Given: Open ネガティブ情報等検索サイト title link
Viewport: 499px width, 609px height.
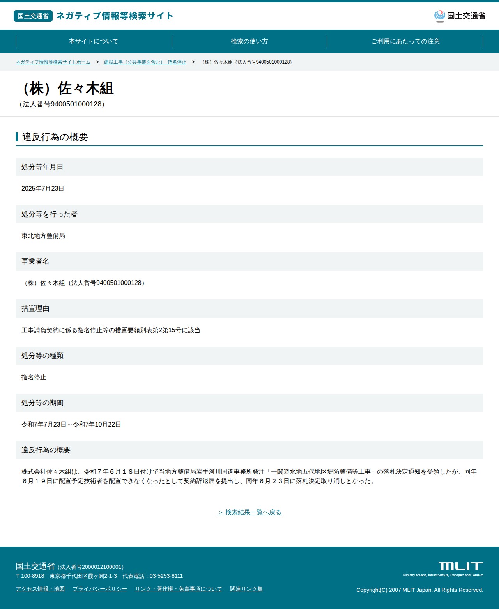Looking at the screenshot, I should [115, 16].
